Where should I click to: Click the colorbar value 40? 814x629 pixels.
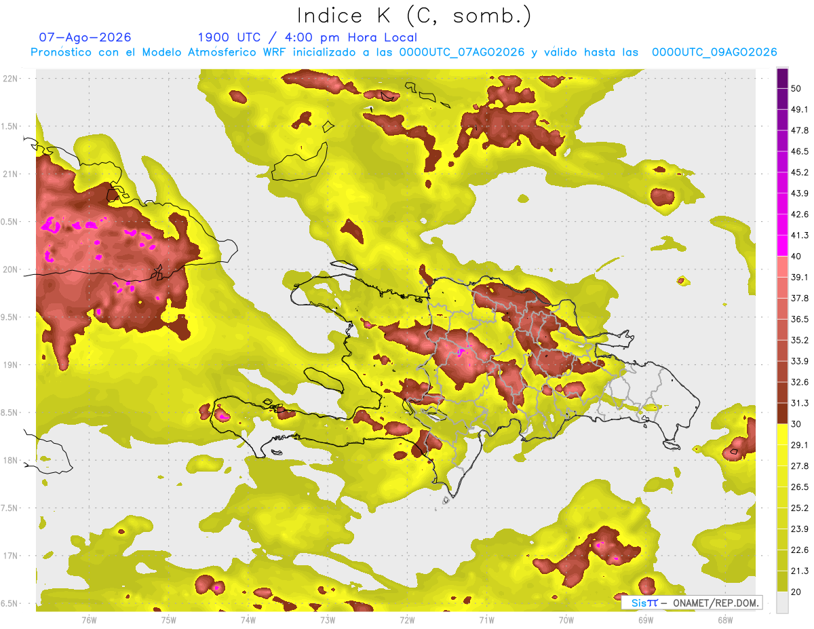pos(797,256)
